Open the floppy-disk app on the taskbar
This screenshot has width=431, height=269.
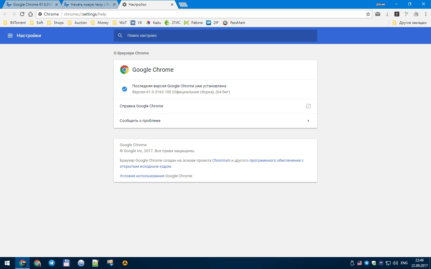(x=66, y=263)
